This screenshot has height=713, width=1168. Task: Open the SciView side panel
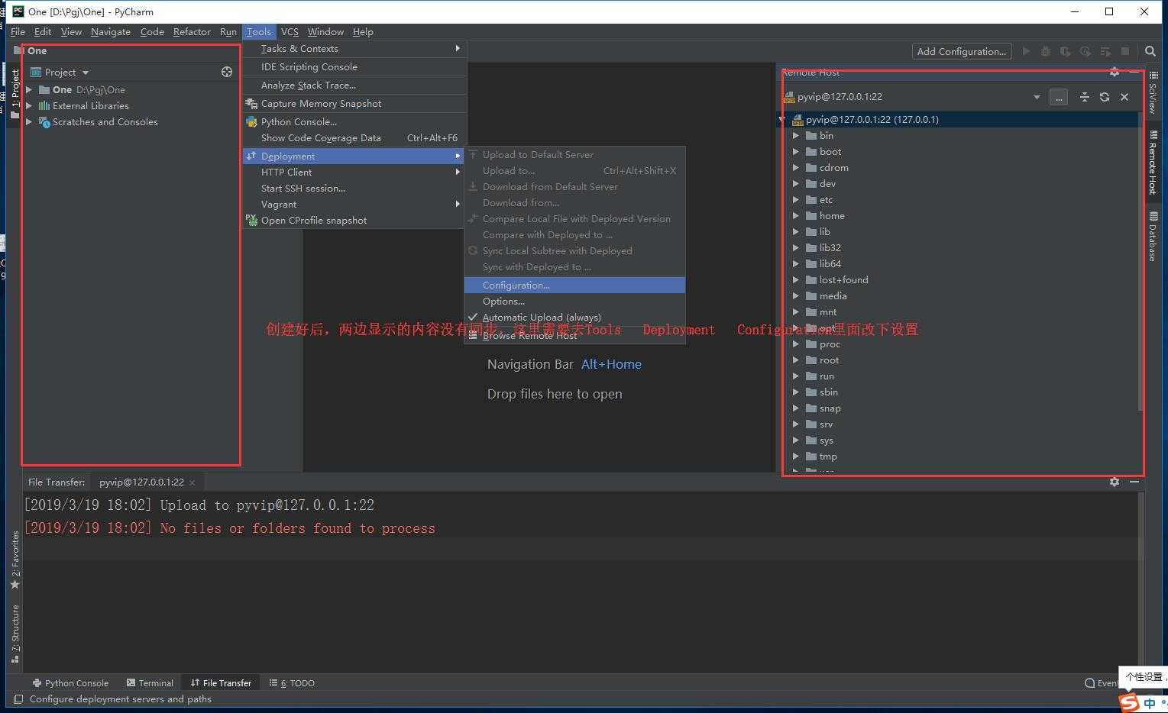tap(1153, 94)
